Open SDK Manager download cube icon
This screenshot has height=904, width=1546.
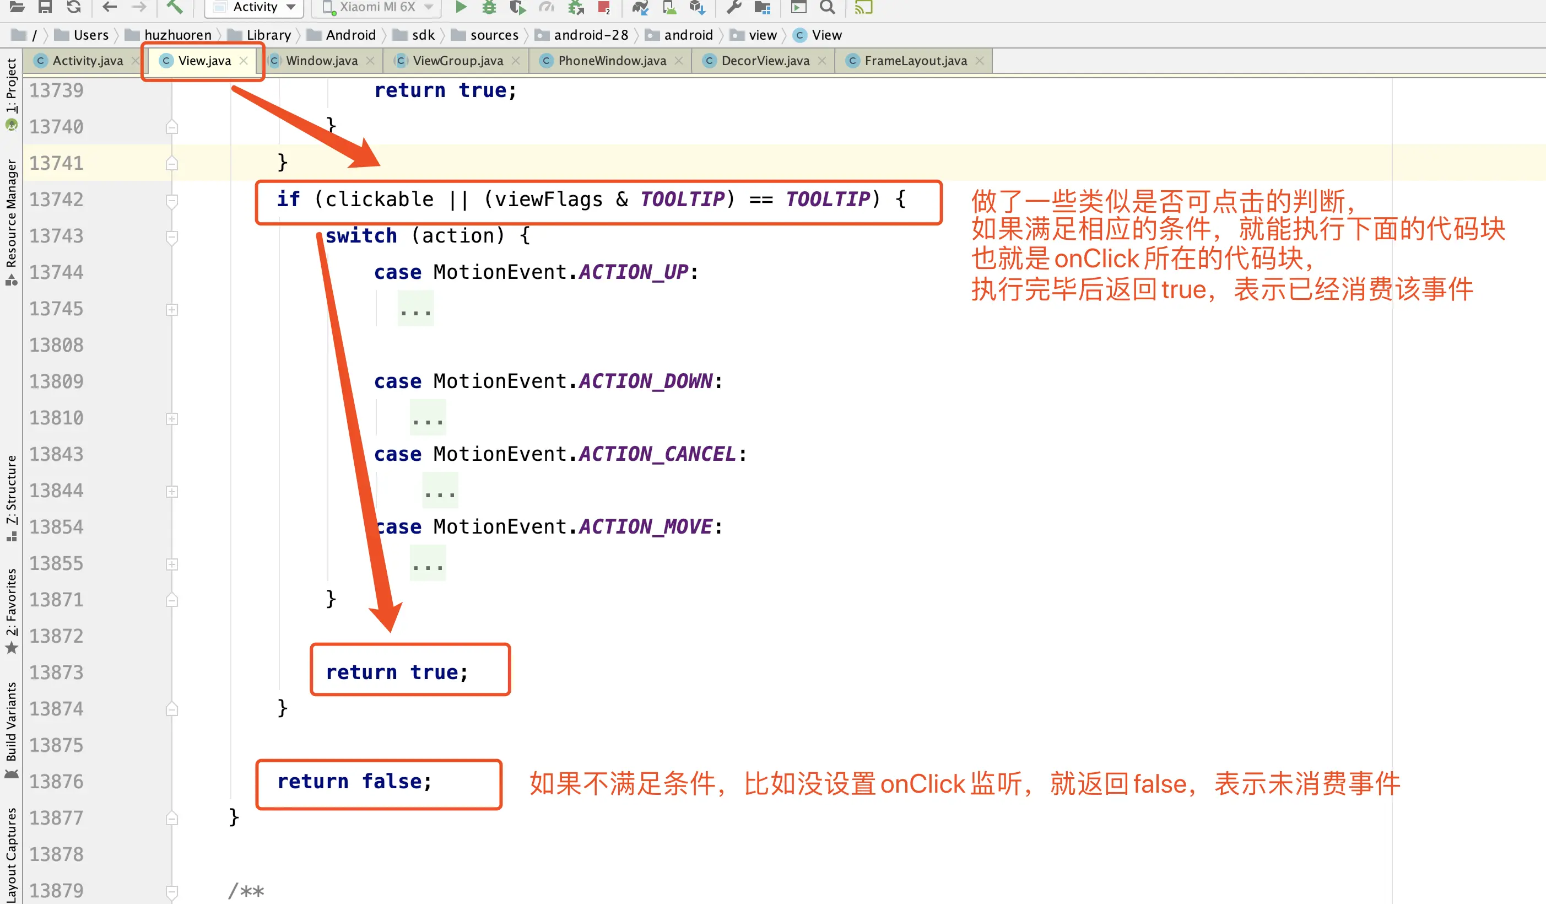[x=696, y=7]
